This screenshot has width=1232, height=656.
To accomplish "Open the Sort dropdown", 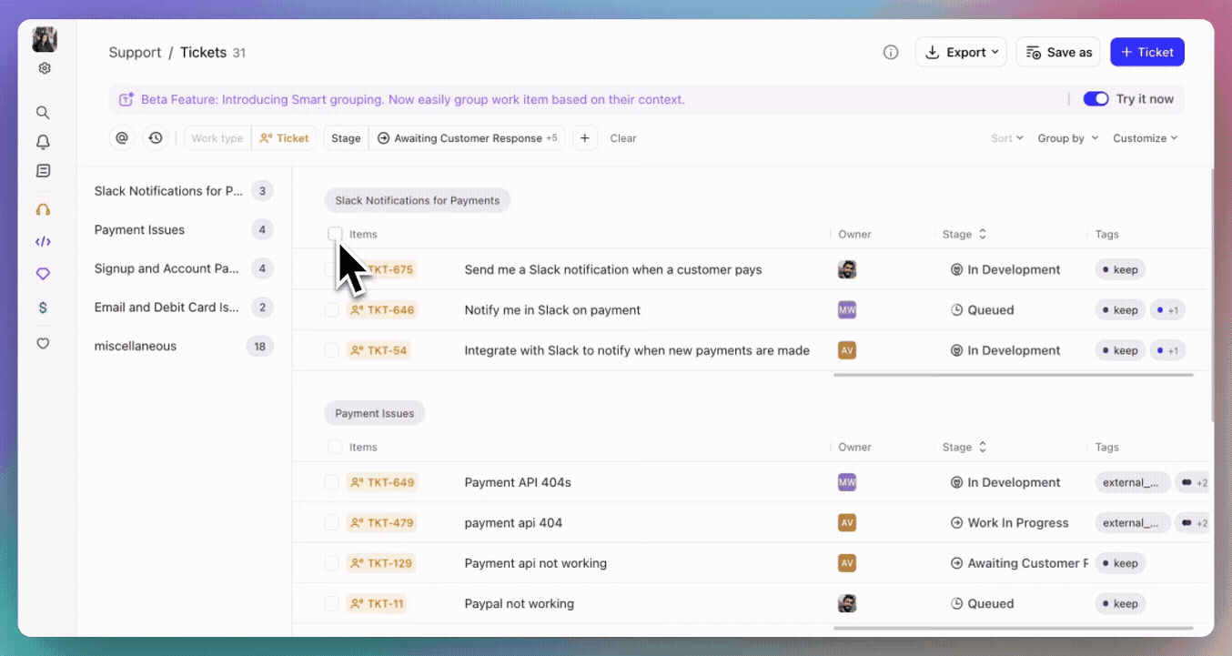I will coord(1007,138).
